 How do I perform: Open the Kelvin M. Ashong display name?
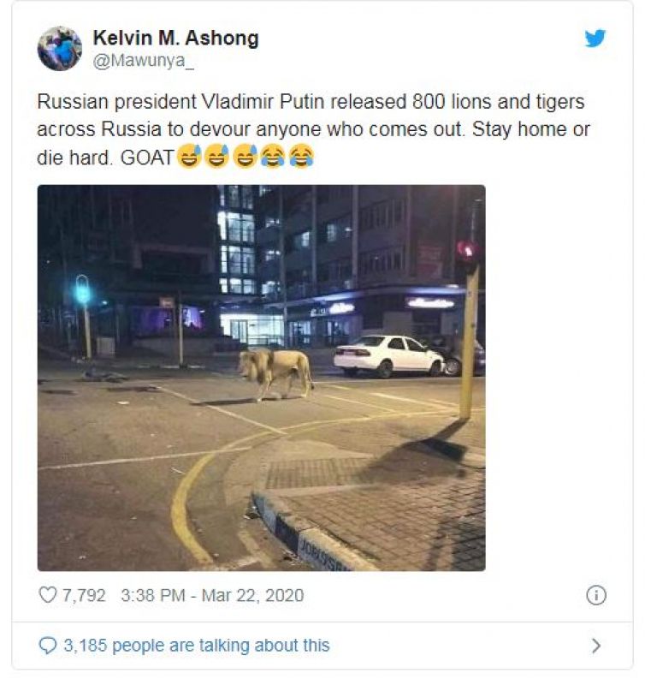tap(176, 38)
